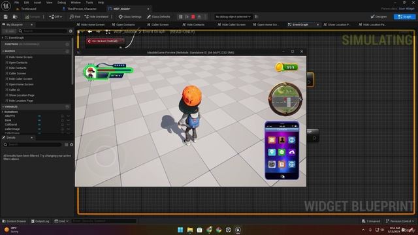The image size is (418, 235).
Task: Open the Hide Home Screen graph tab
Action: [90, 25]
